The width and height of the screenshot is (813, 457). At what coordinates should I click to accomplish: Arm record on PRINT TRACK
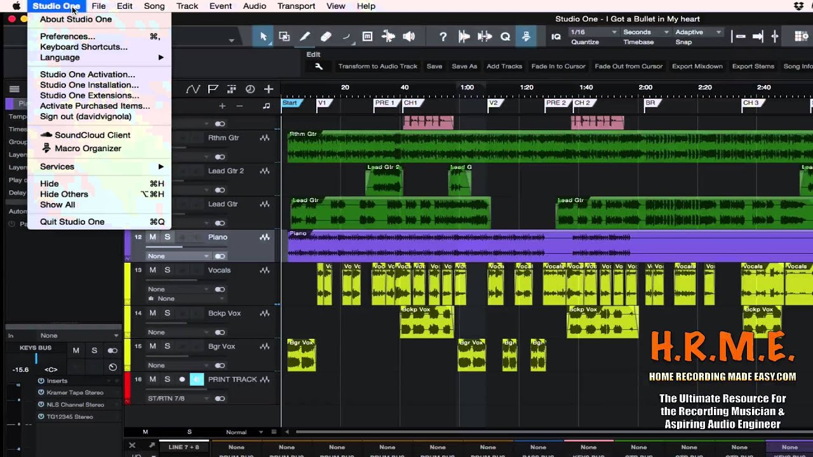pos(182,380)
